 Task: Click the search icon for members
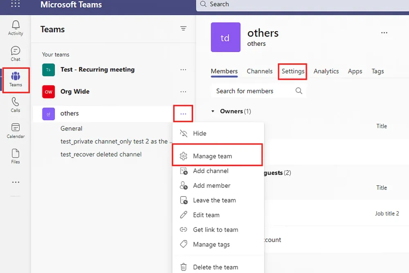pos(299,90)
